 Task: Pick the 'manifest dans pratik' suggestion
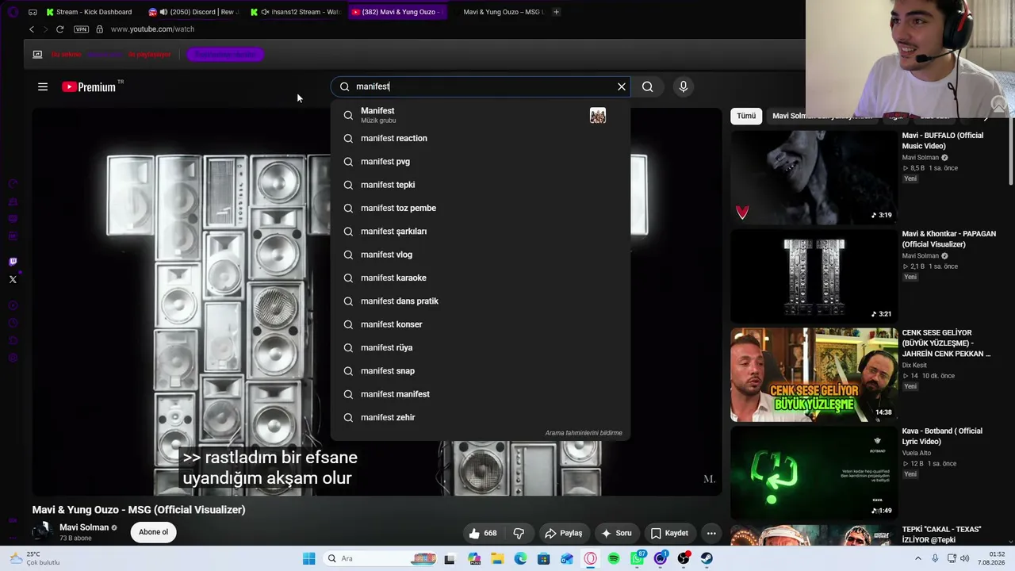pyautogui.click(x=480, y=301)
